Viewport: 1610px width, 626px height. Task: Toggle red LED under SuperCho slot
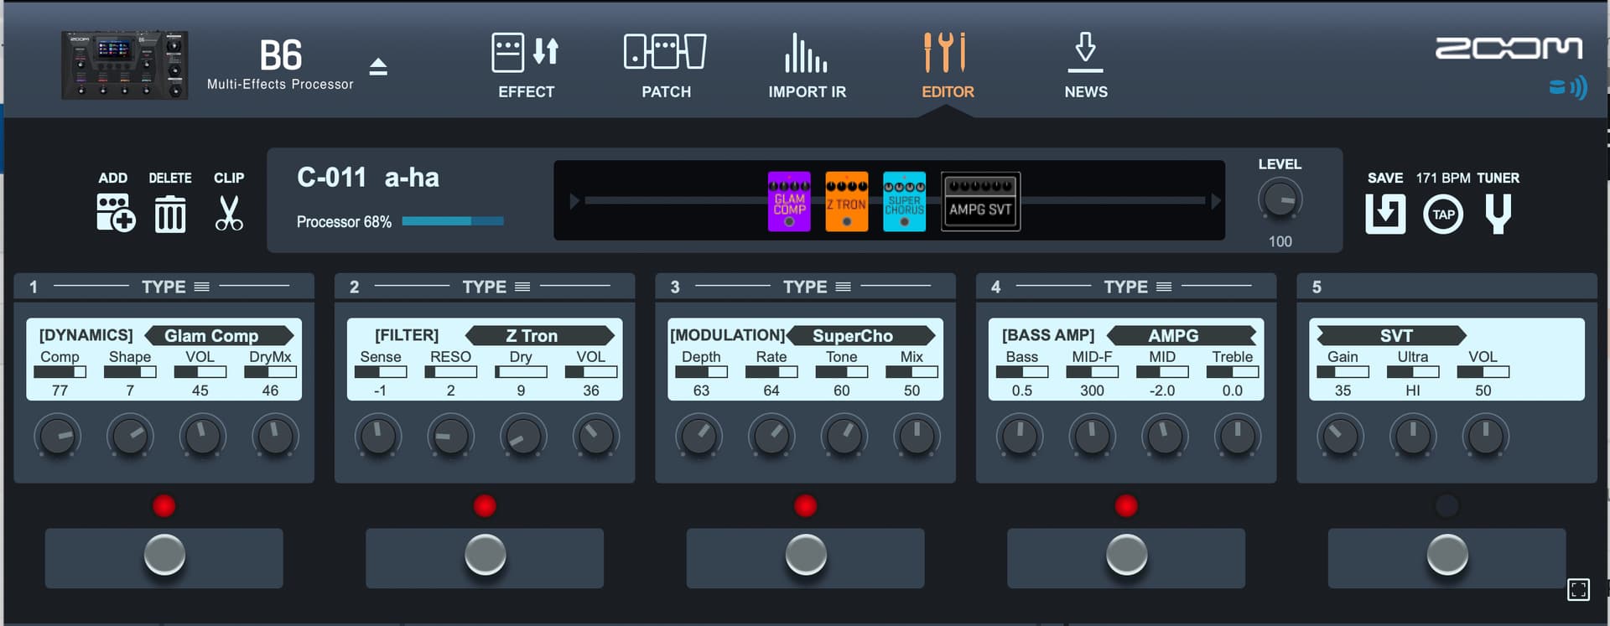coord(806,505)
